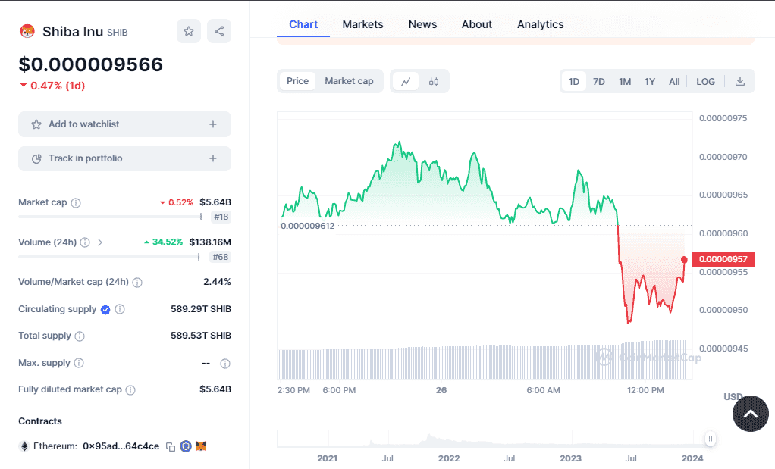This screenshot has height=469, width=775.
Task: Select the line chart view icon
Action: coord(406,82)
